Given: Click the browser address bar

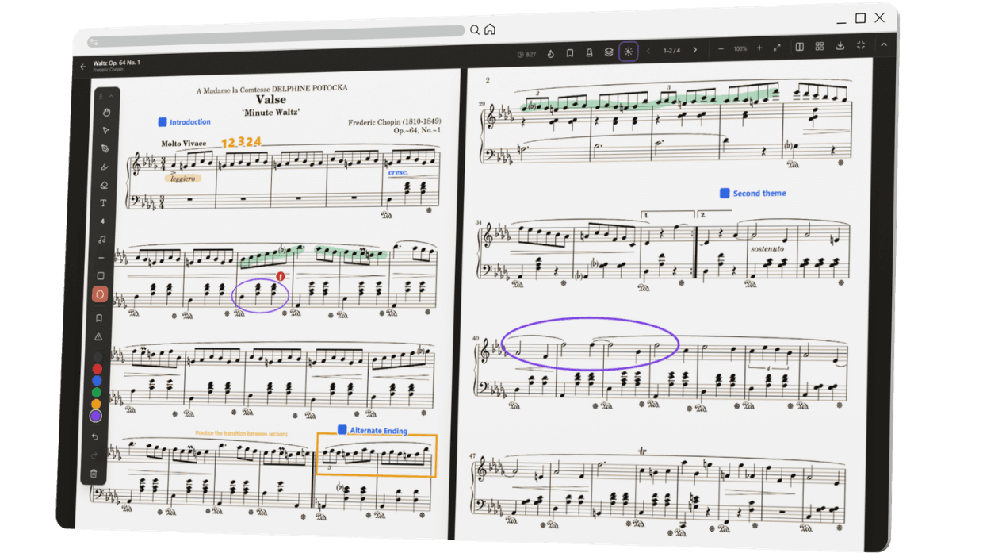Looking at the screenshot, I should pyautogui.click(x=275, y=36).
